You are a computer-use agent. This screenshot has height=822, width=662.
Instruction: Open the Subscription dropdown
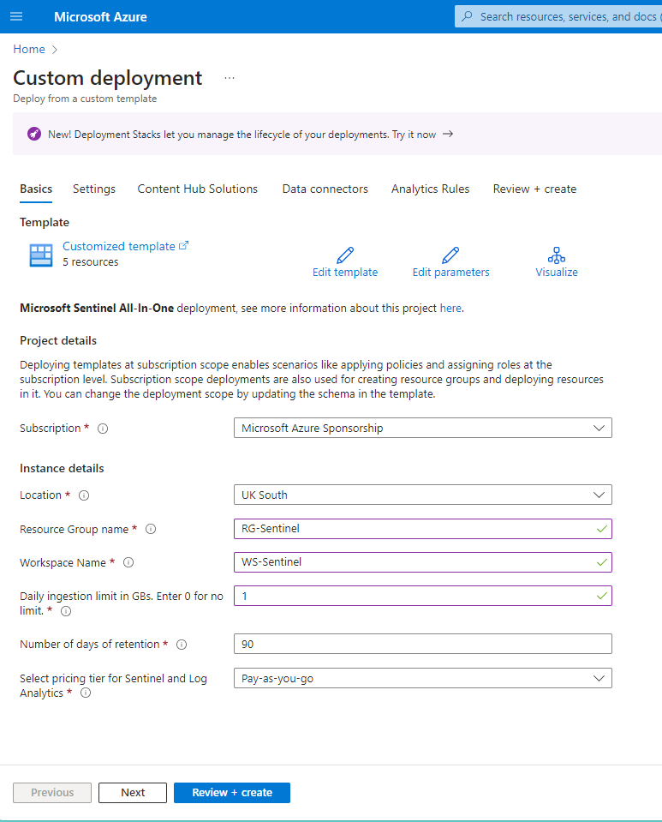coord(423,428)
